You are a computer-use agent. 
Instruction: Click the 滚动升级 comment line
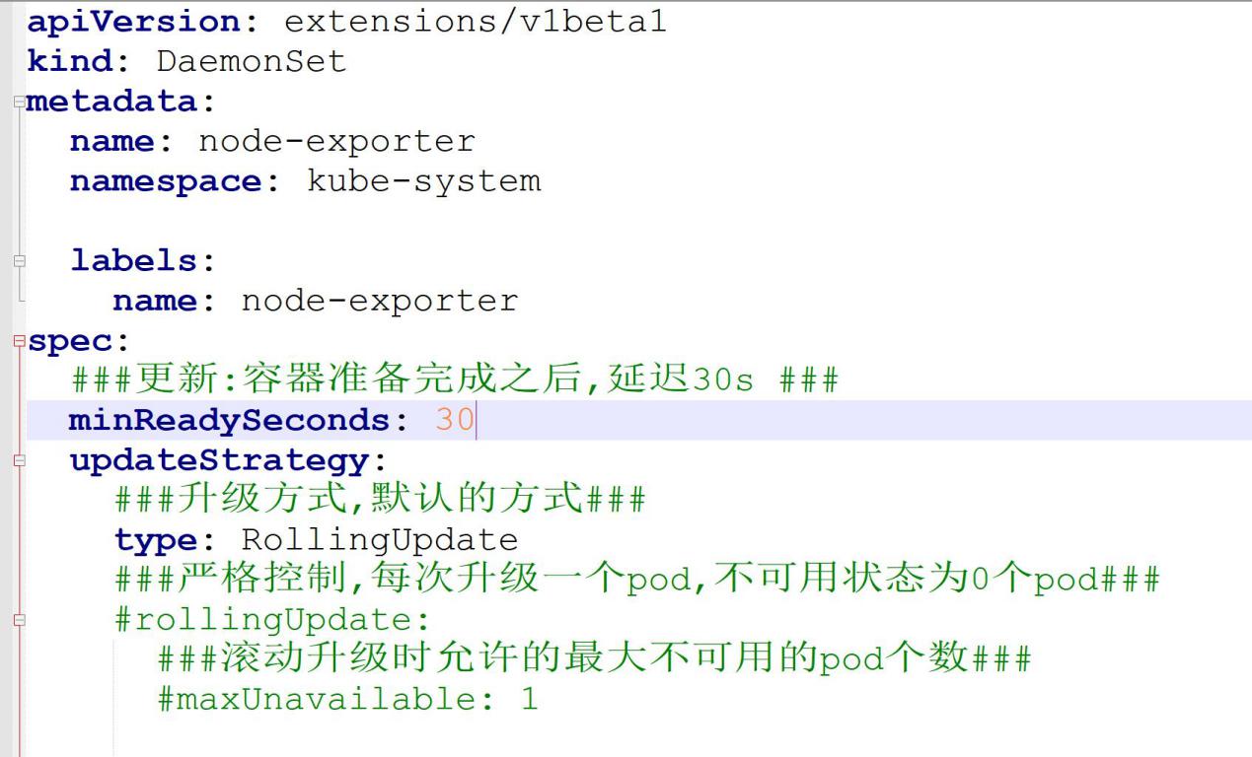(594, 659)
